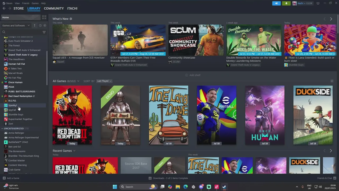
Task: Open eFootball cover in All Games
Action: [217, 115]
